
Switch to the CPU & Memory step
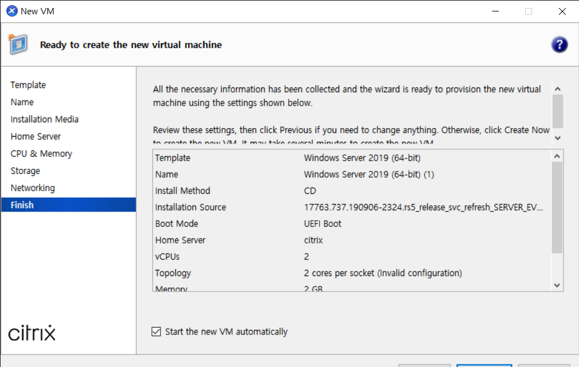(41, 154)
